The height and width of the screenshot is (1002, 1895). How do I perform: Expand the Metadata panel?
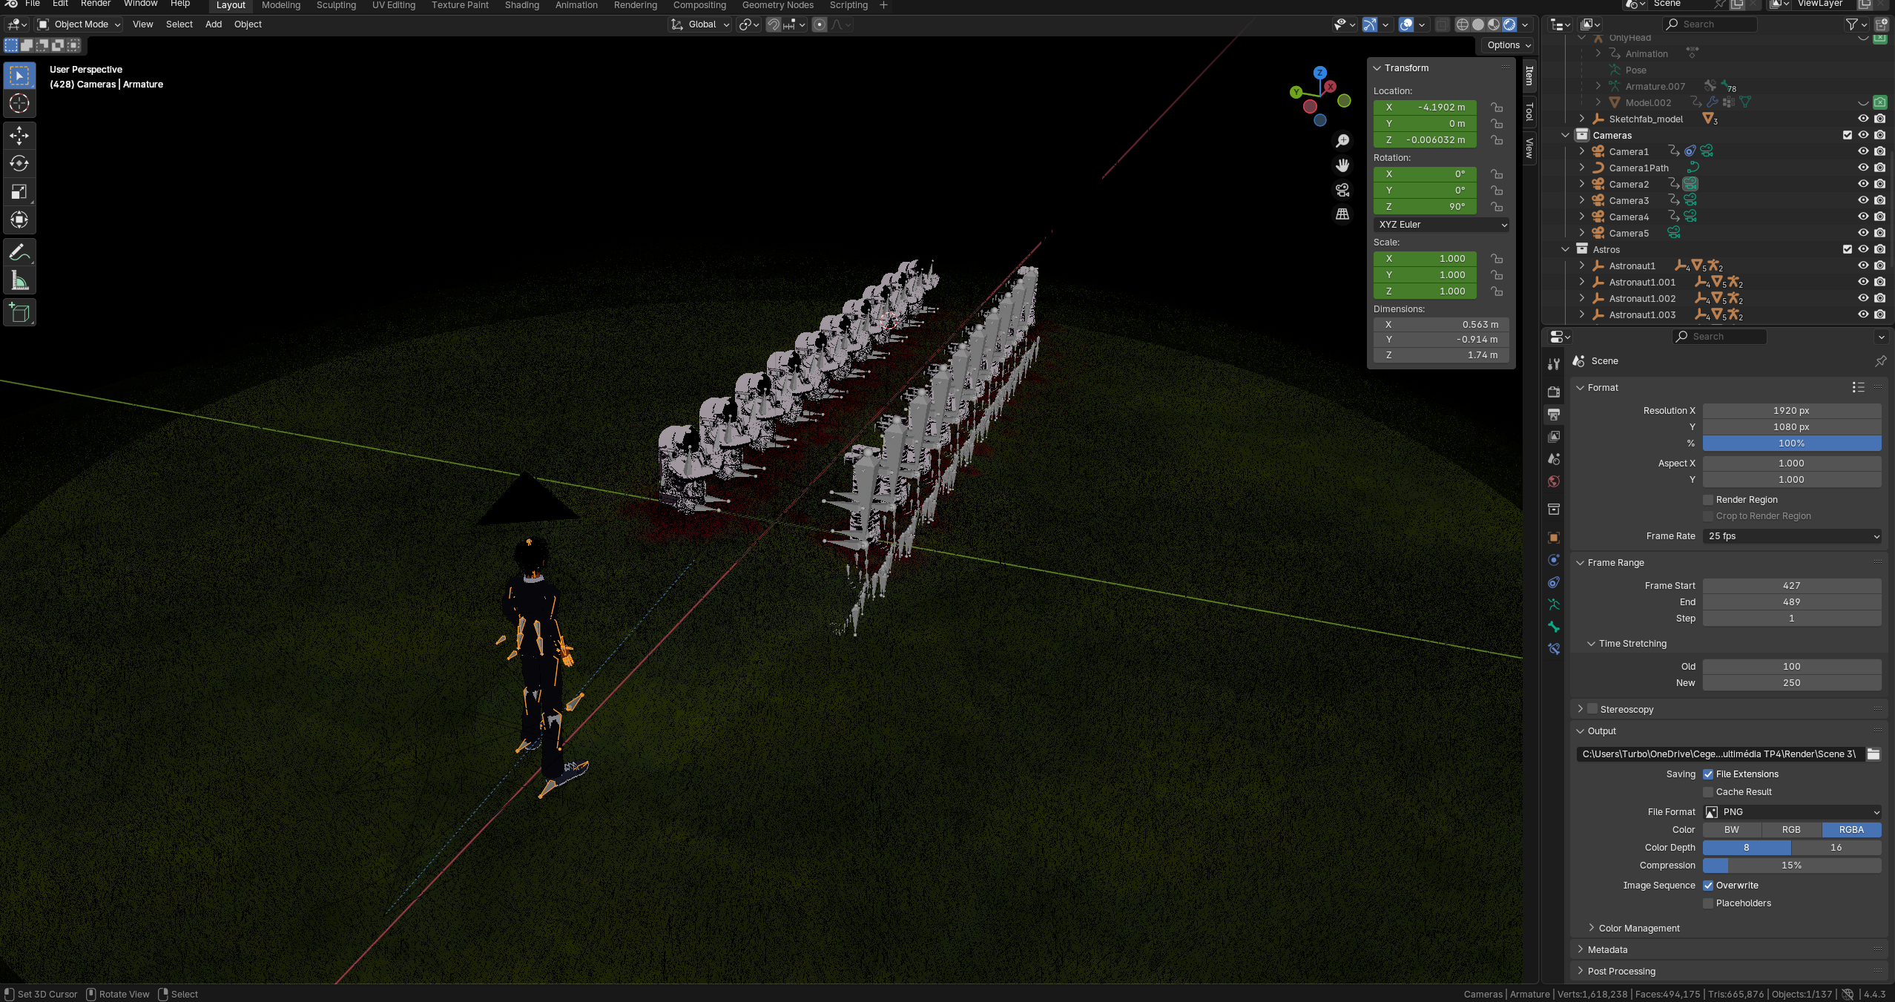point(1607,950)
